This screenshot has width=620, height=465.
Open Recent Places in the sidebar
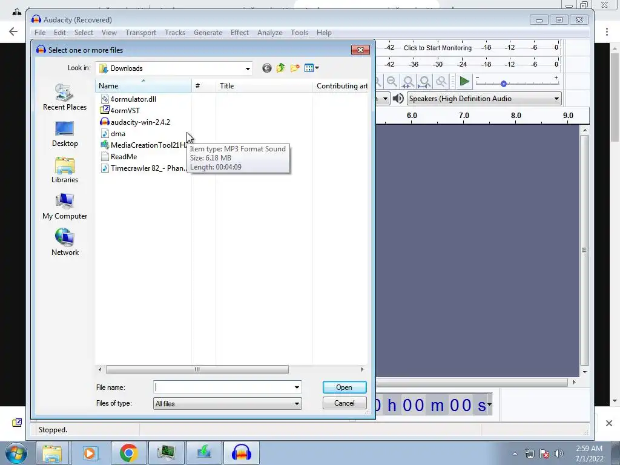point(65,97)
